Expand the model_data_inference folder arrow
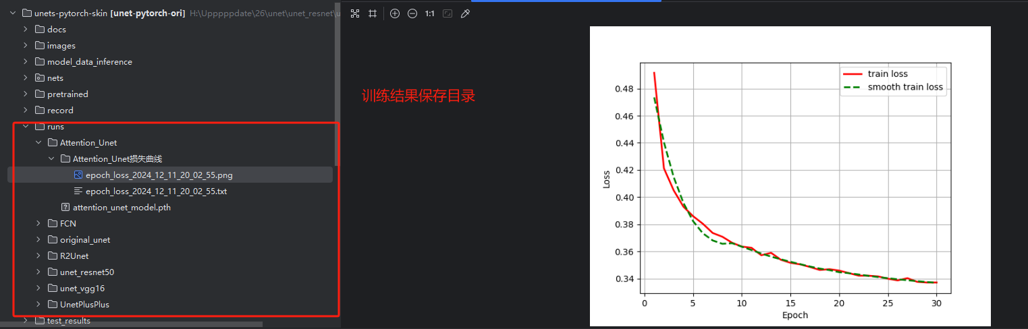This screenshot has height=329, width=1028. [26, 61]
